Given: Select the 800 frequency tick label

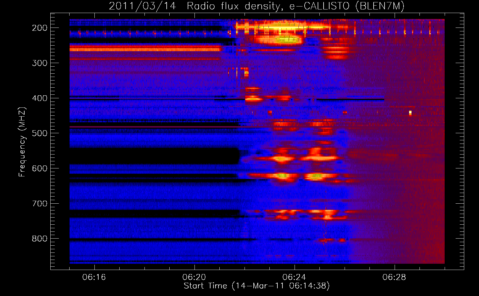Looking at the screenshot, I should 40,239.
